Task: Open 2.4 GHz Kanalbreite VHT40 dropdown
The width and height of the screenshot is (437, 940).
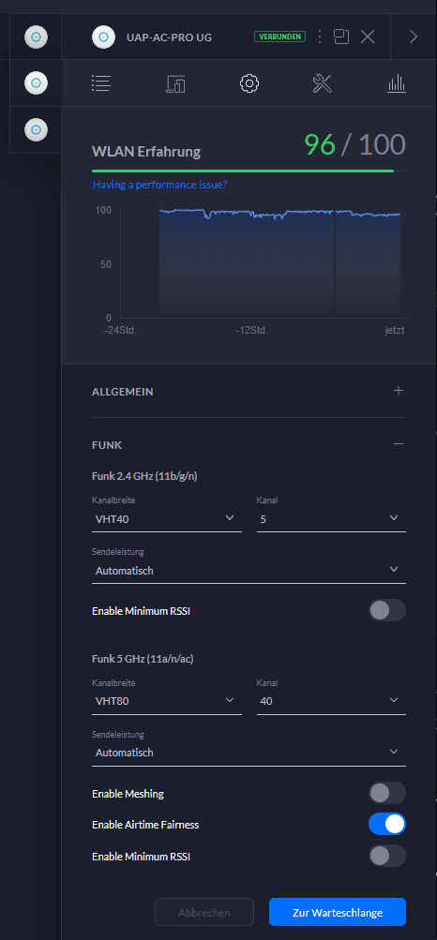Action: click(x=167, y=519)
